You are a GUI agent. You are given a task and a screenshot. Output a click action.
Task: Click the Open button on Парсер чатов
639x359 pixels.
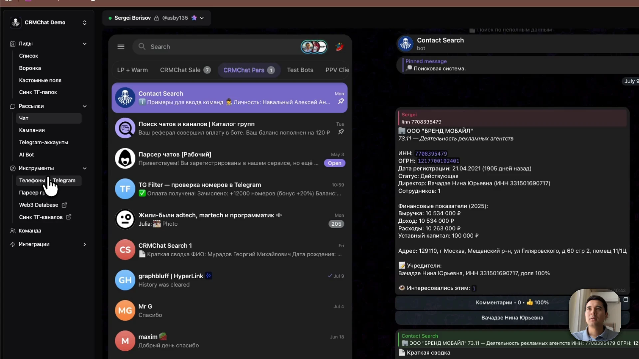click(x=334, y=163)
